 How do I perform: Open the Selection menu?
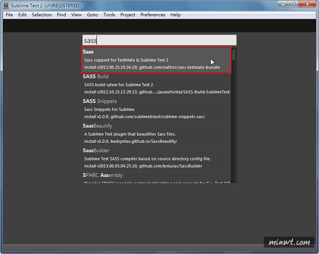42,15
